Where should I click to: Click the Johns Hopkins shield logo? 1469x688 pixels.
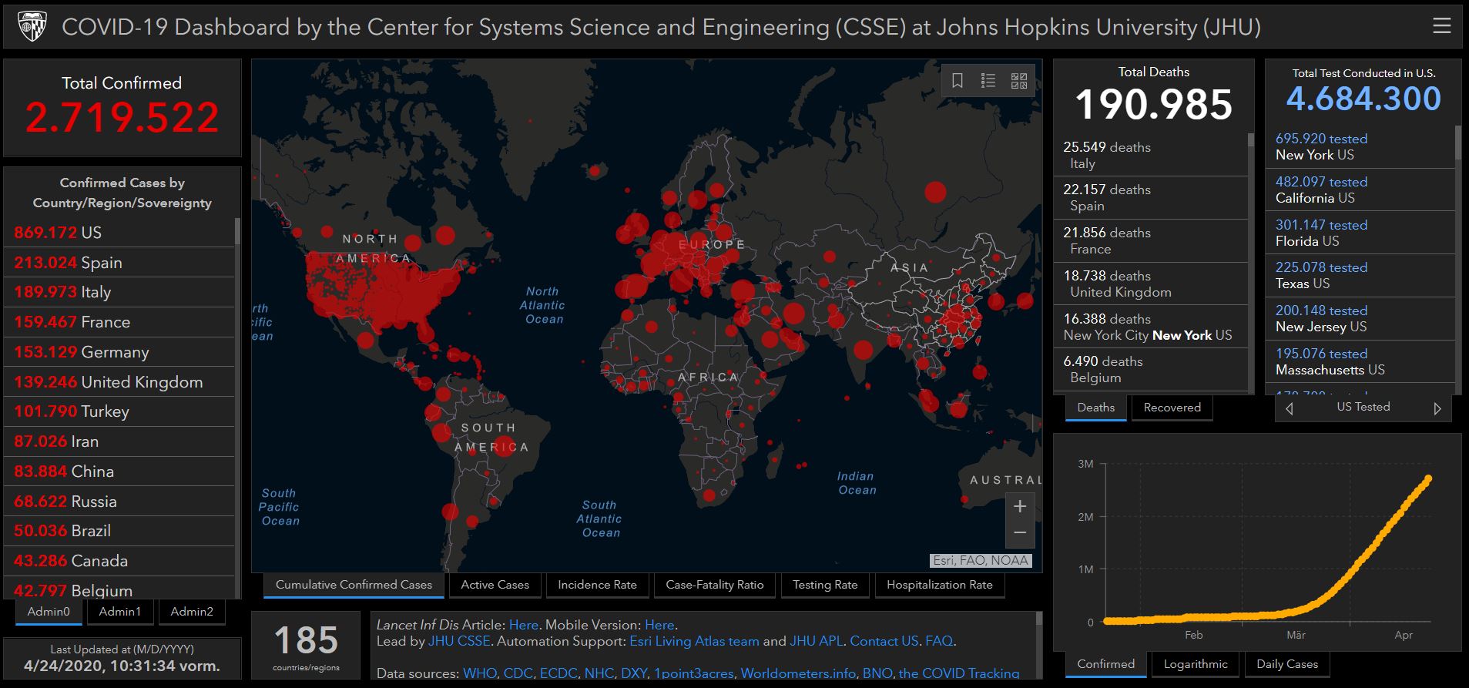click(x=32, y=27)
